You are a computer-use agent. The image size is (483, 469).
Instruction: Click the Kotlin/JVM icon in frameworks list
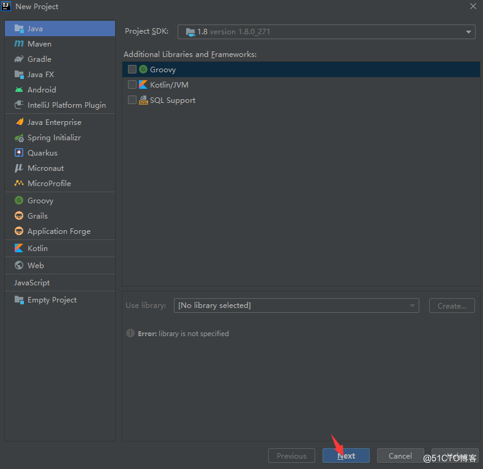pos(143,84)
